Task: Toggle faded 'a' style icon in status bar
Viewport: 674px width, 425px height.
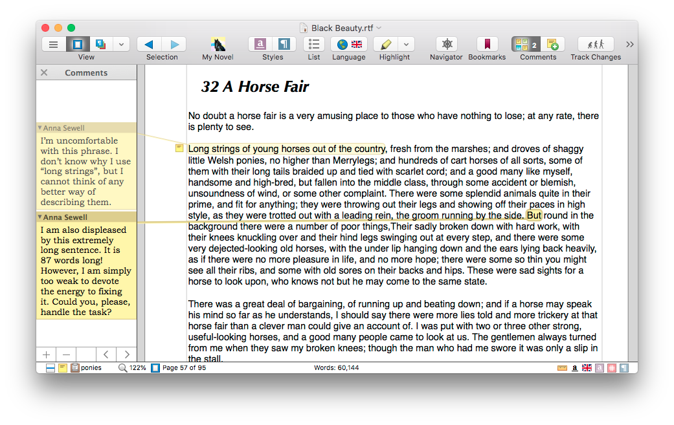Action: point(599,368)
